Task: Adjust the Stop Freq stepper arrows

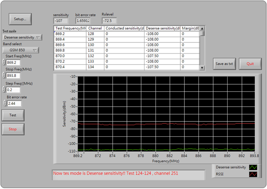Action: [x=4, y=76]
